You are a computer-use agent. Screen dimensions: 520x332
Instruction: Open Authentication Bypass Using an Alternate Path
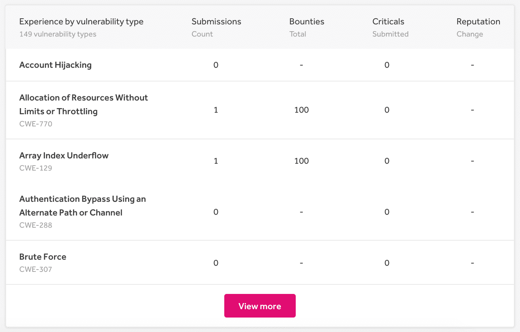[82, 206]
